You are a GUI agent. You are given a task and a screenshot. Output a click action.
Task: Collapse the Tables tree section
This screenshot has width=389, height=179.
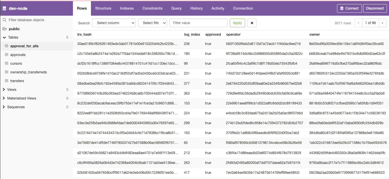coord(4,37)
